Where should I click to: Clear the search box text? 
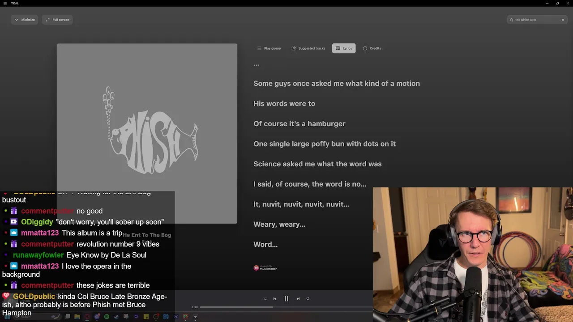click(x=563, y=20)
